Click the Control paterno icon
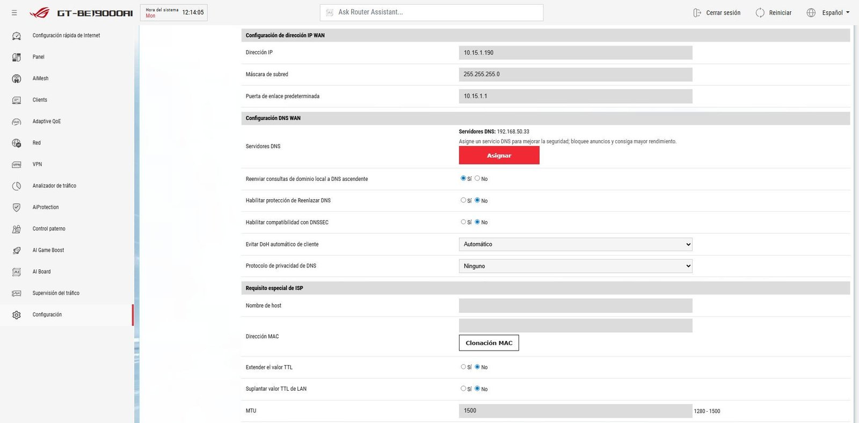859x423 pixels. click(x=17, y=229)
